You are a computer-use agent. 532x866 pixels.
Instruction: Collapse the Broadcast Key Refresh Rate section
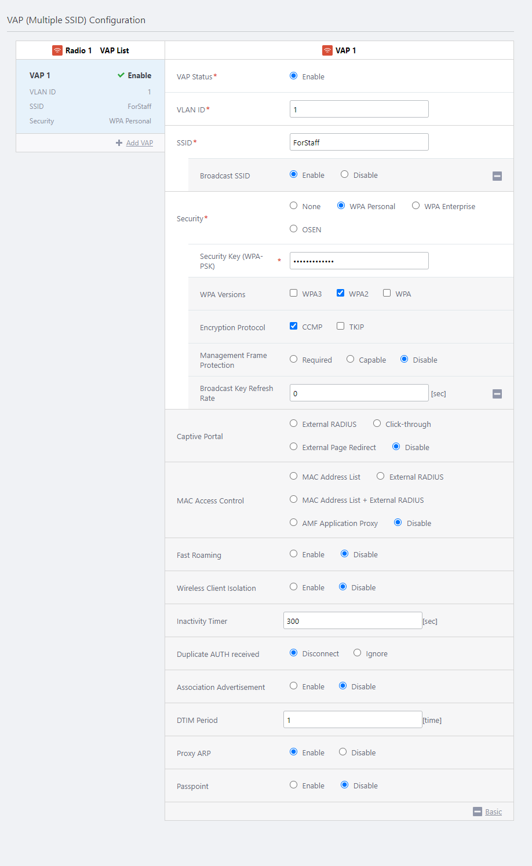[497, 394]
